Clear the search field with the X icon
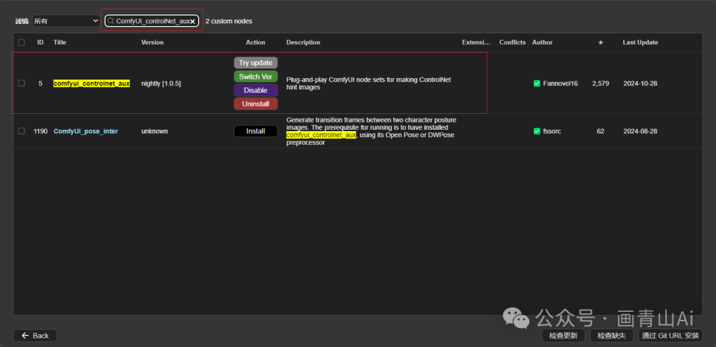The width and height of the screenshot is (716, 347). tap(193, 21)
